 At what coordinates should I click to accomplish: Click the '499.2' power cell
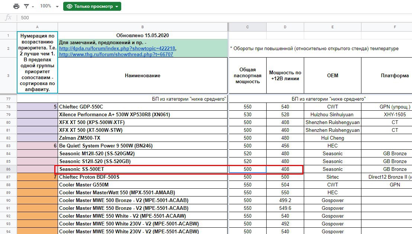(x=285, y=201)
